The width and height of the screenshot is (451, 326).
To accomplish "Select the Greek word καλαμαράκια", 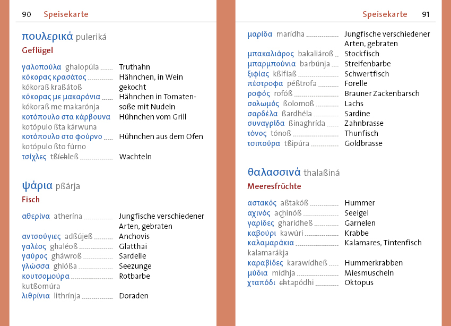I will 271,243.
